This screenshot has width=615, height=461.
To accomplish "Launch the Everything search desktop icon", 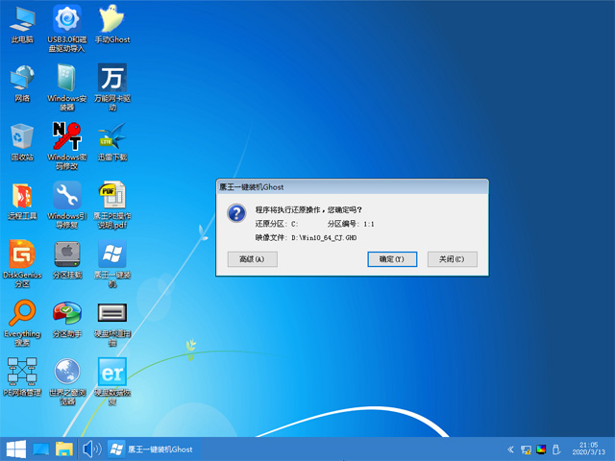I will [x=21, y=315].
